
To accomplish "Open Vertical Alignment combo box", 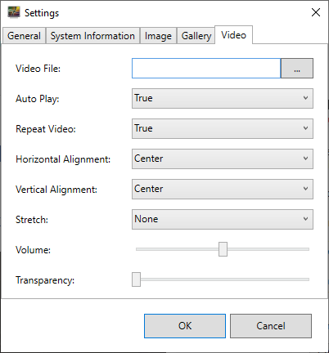I will (223, 189).
